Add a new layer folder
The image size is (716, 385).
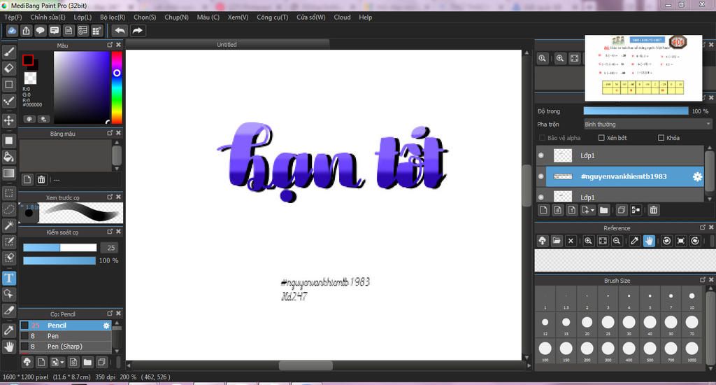coord(603,210)
